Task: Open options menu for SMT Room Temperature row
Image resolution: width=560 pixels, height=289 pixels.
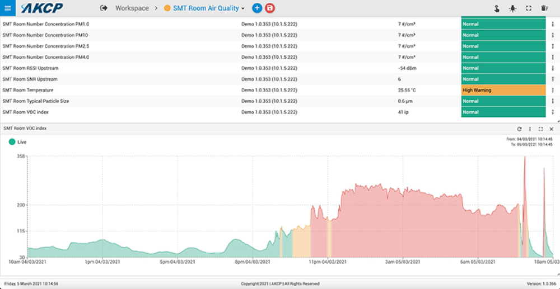Action: point(553,90)
